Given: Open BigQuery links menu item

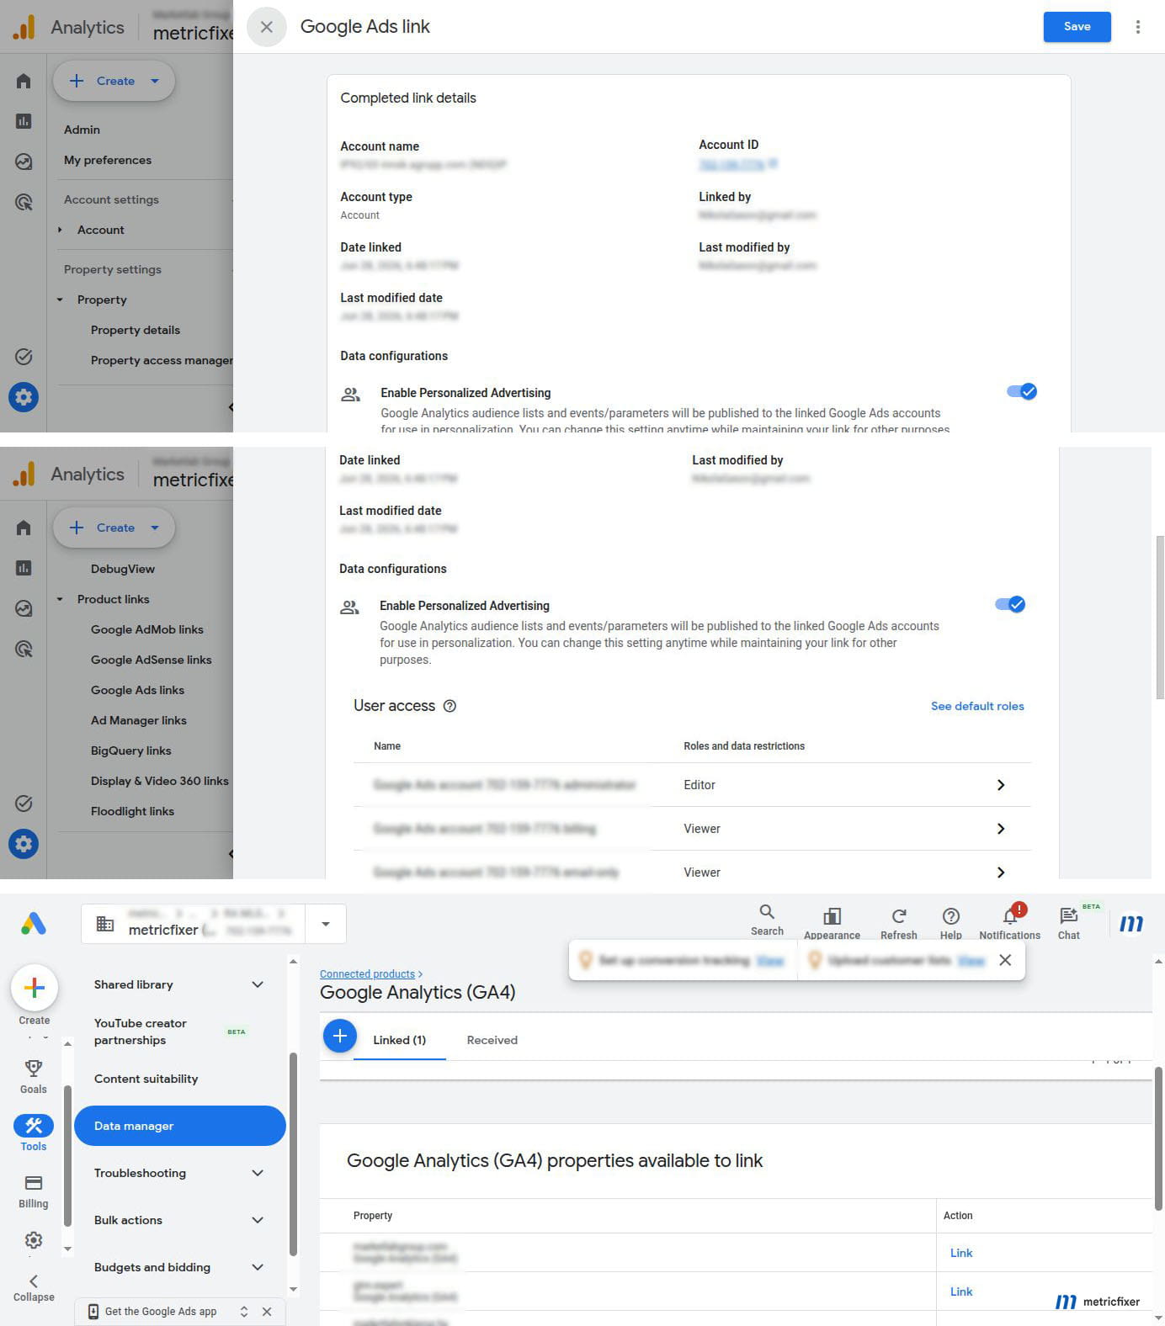Looking at the screenshot, I should pos(130,751).
